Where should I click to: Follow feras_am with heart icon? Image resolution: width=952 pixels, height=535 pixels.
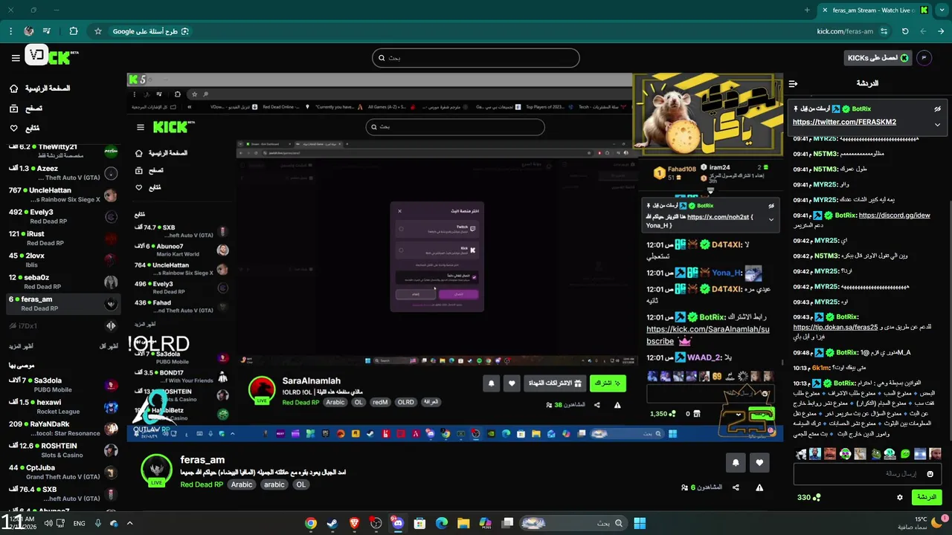[759, 462]
